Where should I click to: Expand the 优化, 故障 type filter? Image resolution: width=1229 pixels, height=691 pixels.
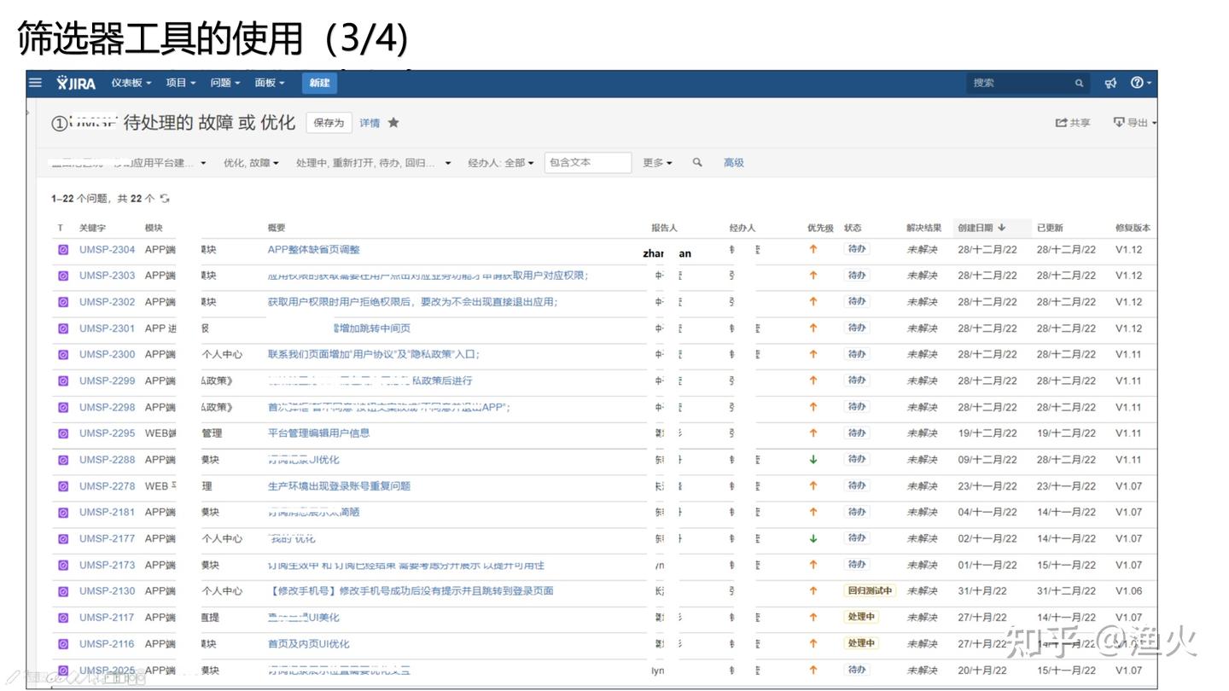click(x=251, y=163)
